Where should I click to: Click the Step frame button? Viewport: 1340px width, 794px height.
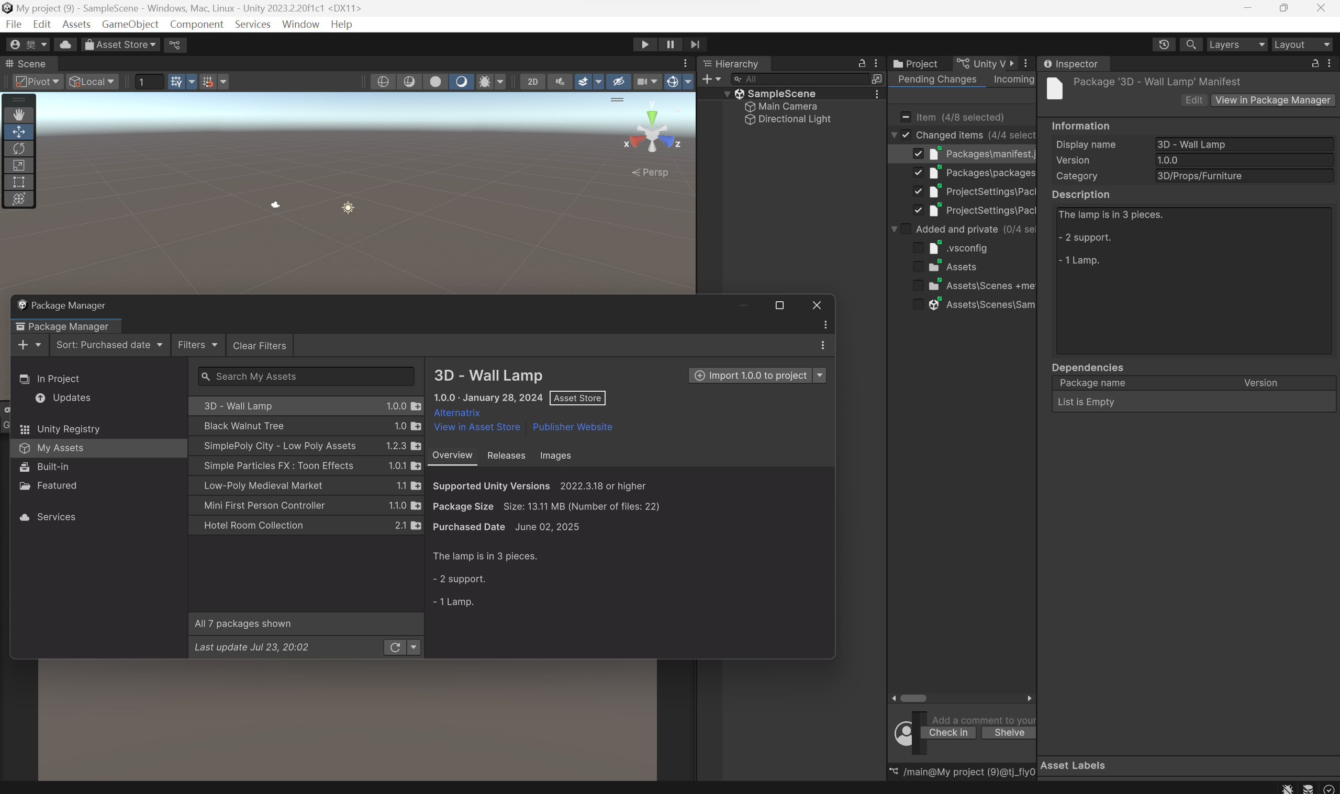pyautogui.click(x=695, y=44)
